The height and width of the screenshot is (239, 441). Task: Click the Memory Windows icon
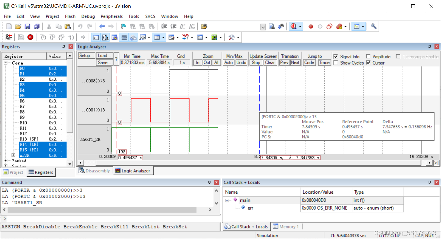click(157, 38)
